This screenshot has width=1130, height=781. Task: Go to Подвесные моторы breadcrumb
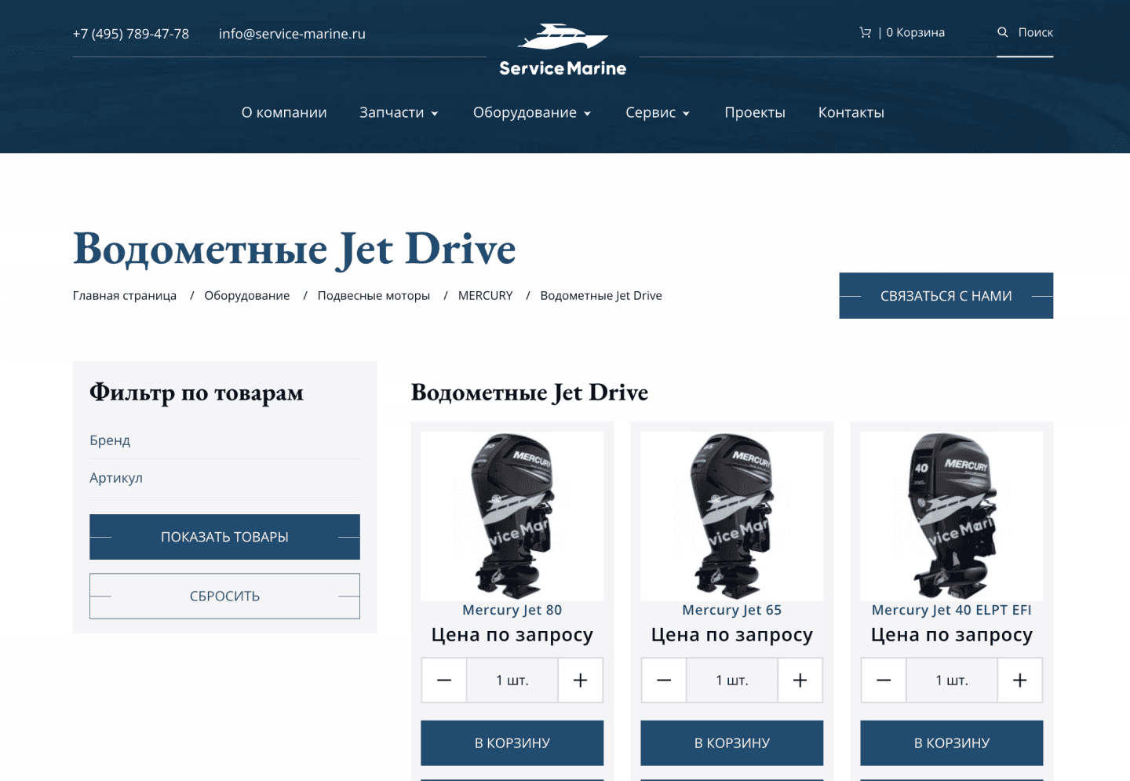(x=374, y=295)
